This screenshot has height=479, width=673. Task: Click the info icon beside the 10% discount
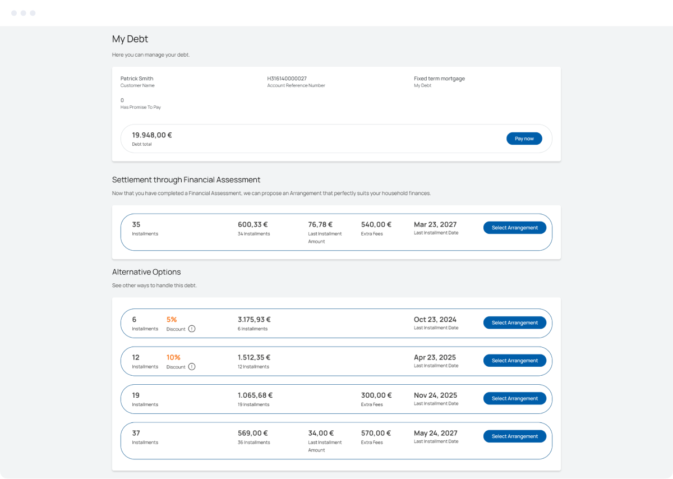[x=191, y=366]
